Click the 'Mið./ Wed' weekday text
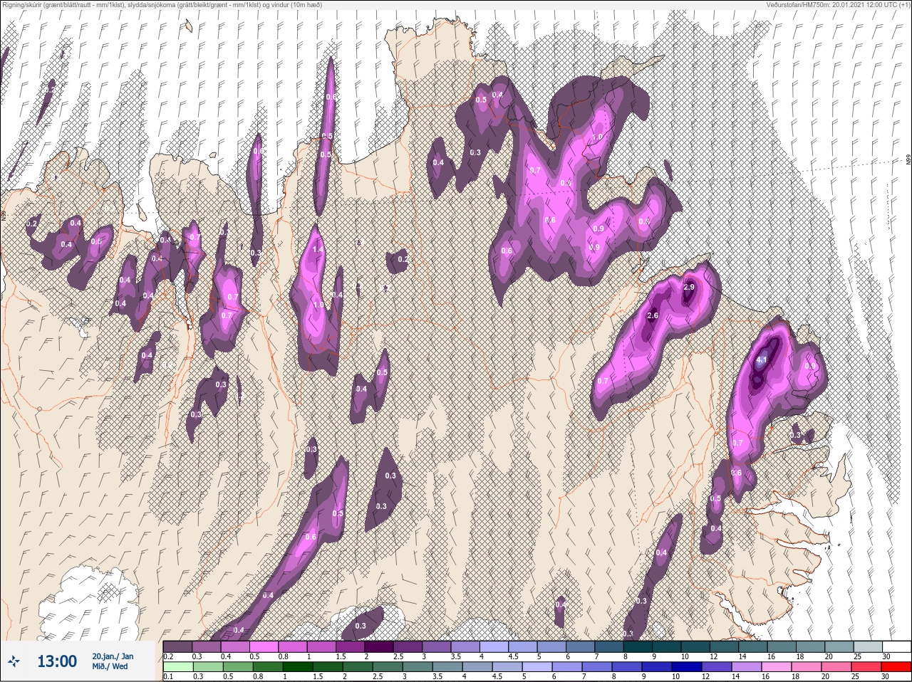Viewport: 912px width, 682px height. coord(110,666)
